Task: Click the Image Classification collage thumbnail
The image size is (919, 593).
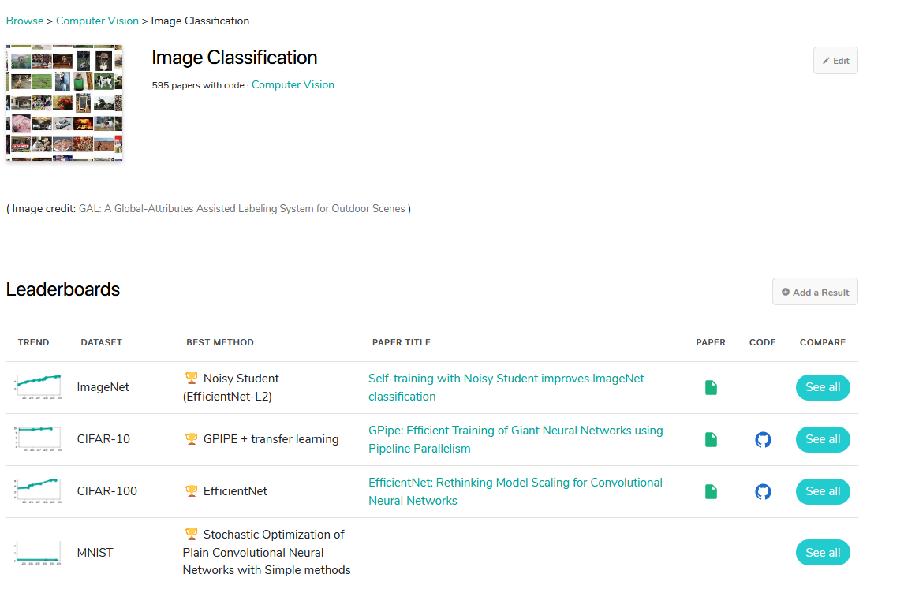Action: pyautogui.click(x=65, y=103)
